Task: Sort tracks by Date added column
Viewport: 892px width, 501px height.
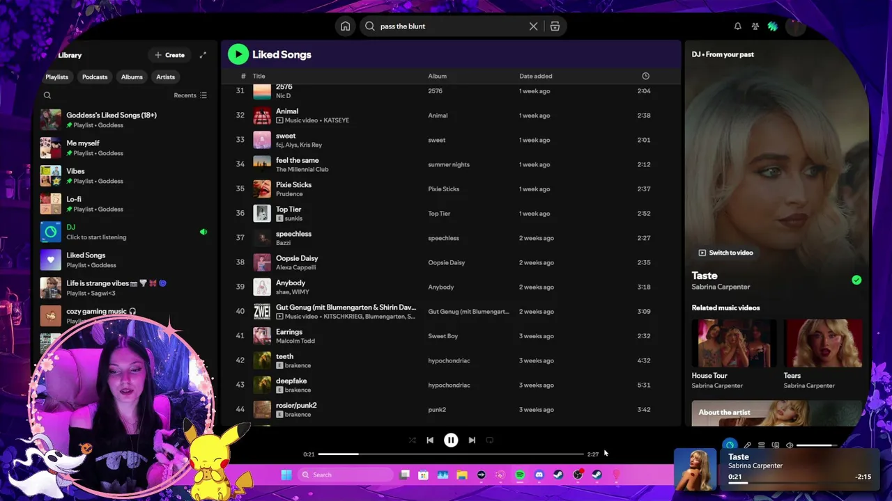Action: pos(535,76)
